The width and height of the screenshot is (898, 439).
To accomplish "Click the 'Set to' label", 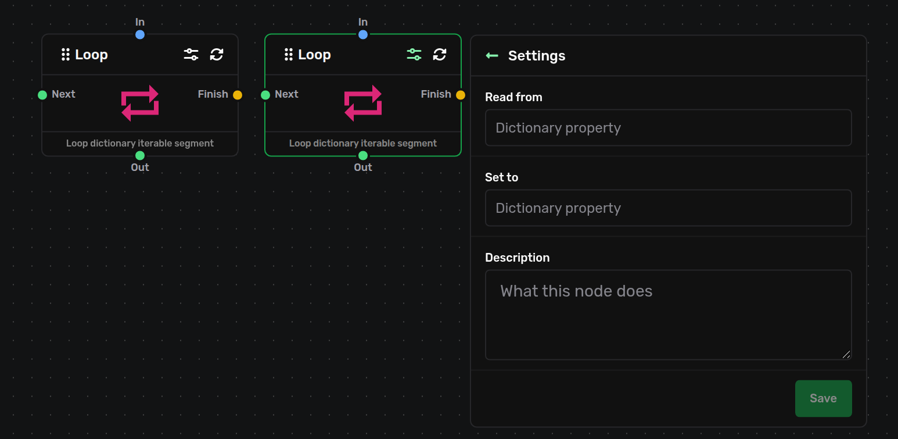I will pyautogui.click(x=501, y=177).
